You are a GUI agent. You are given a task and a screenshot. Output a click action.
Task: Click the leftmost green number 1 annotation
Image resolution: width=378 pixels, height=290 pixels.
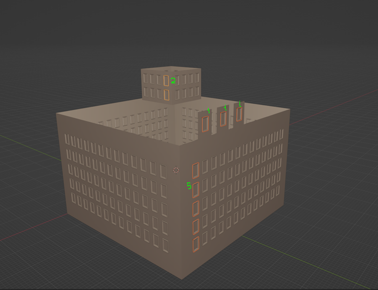[209, 111]
